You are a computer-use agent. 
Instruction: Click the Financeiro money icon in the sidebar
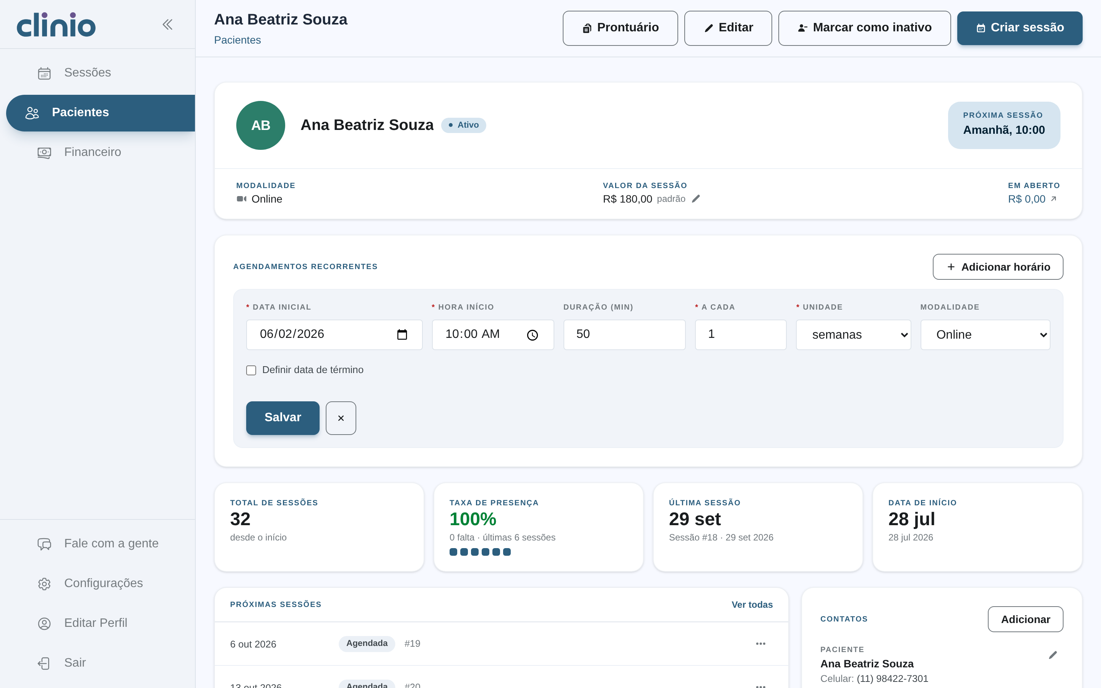pos(44,153)
